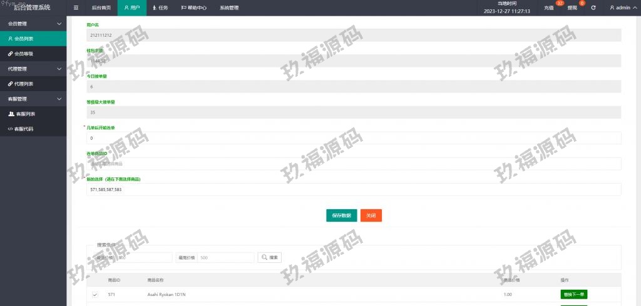
Task: Click the 保存数据 button
Action: click(341, 215)
